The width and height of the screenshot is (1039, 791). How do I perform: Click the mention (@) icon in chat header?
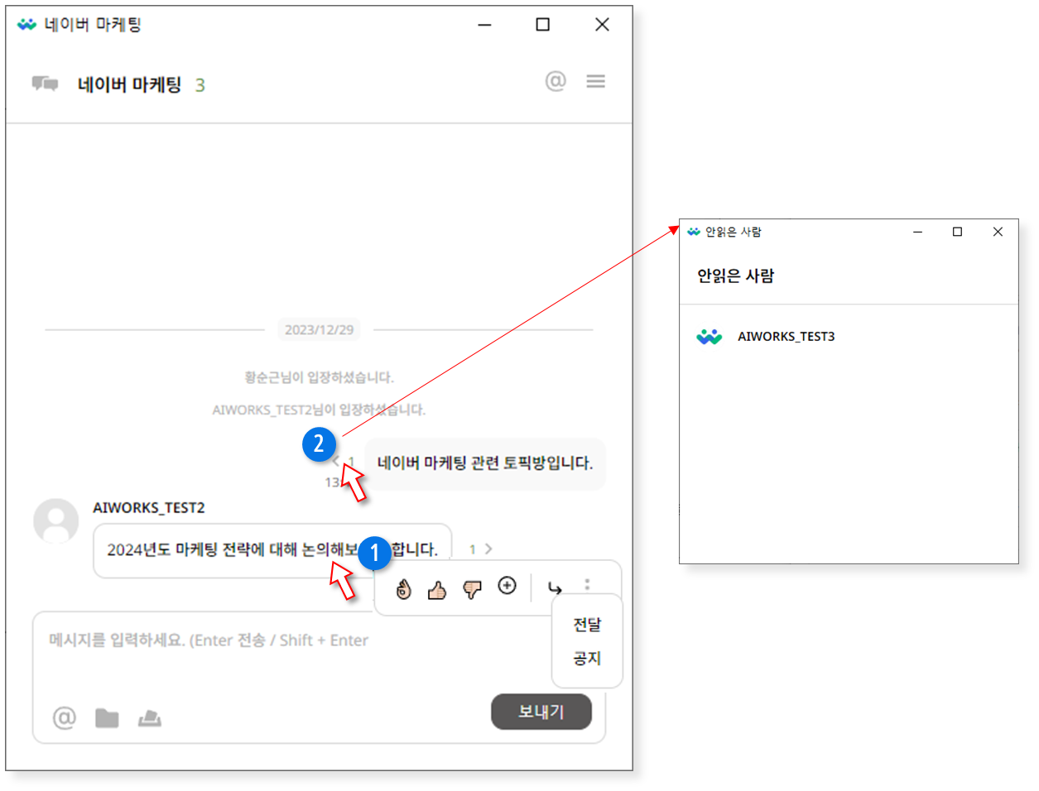pos(556,81)
